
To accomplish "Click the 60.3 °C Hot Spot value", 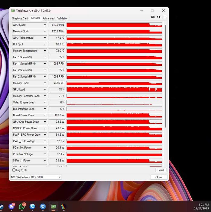I will (x=57, y=44).
